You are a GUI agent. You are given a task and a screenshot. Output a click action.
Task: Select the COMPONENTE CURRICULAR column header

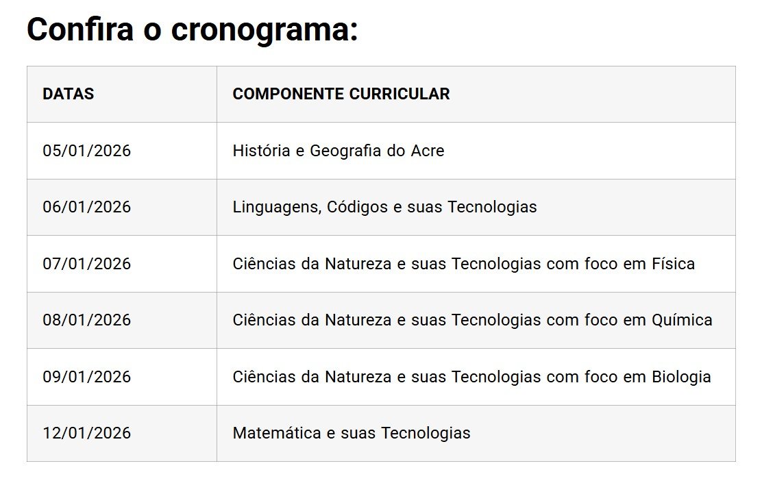tap(341, 95)
